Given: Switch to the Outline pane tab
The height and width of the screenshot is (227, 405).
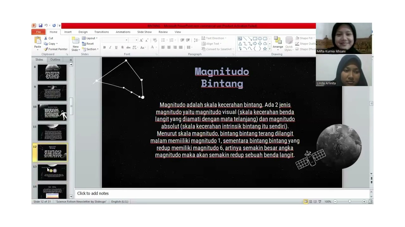Looking at the screenshot, I should 55,60.
